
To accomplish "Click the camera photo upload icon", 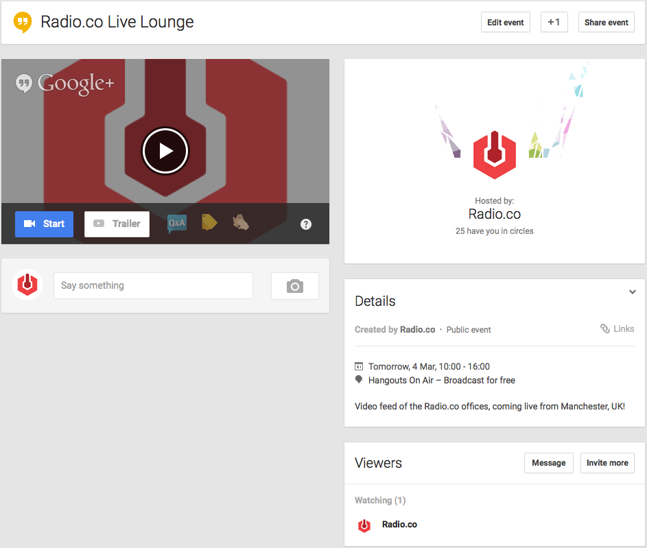I will pyautogui.click(x=295, y=286).
